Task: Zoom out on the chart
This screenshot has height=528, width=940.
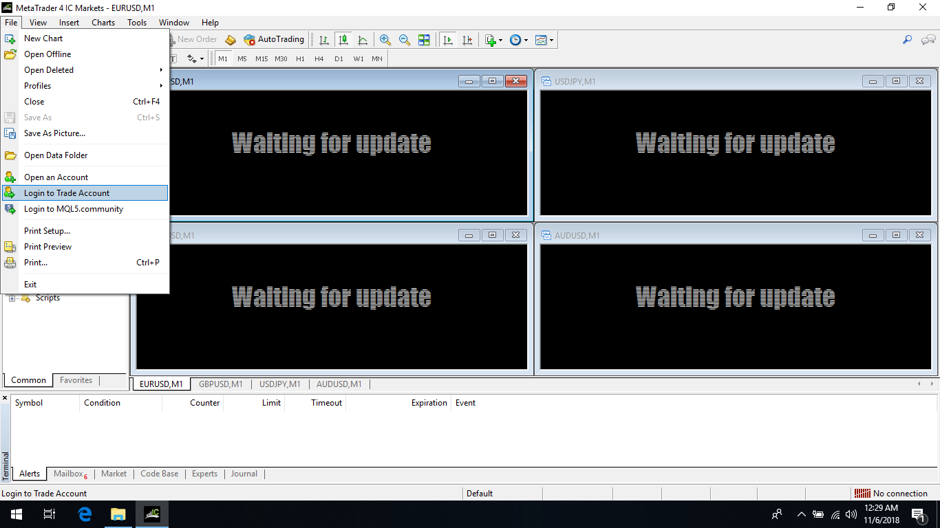Action: [405, 40]
